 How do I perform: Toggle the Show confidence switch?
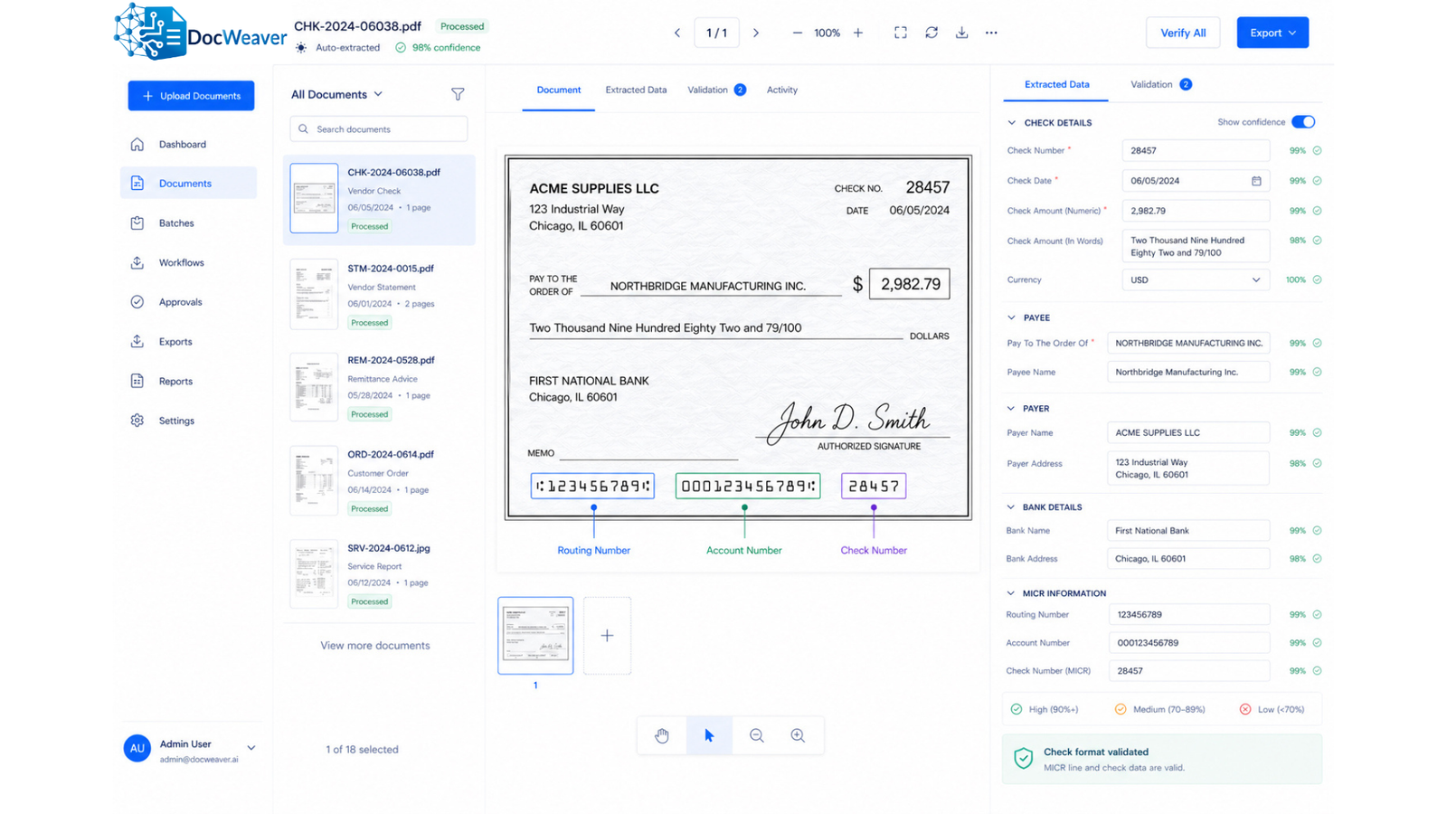(1303, 122)
